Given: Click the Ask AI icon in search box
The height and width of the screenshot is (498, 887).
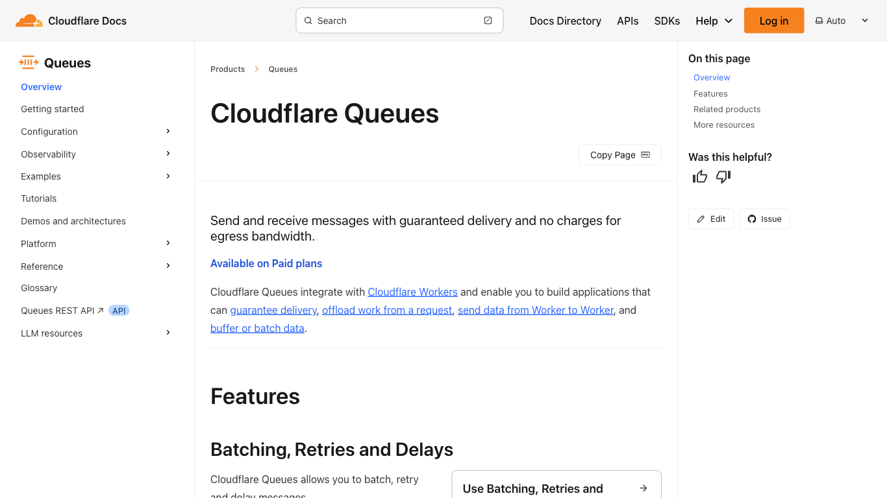Looking at the screenshot, I should click(x=488, y=21).
